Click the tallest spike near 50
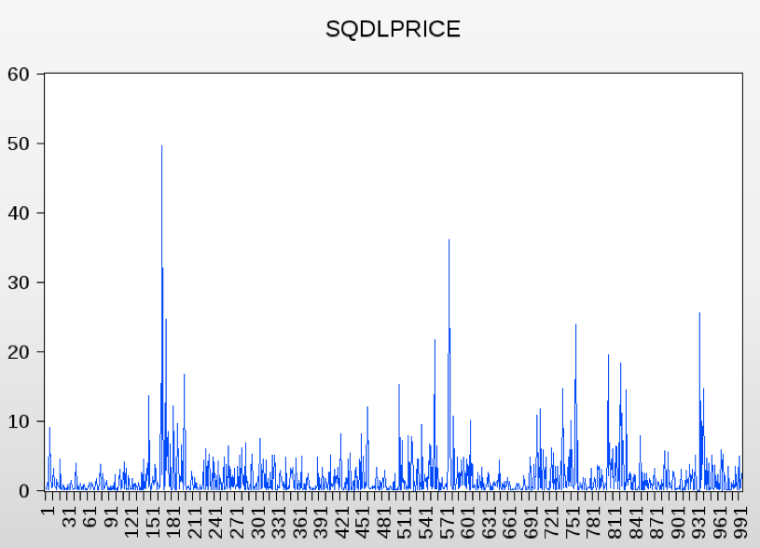This screenshot has height=548, width=760. [161, 149]
